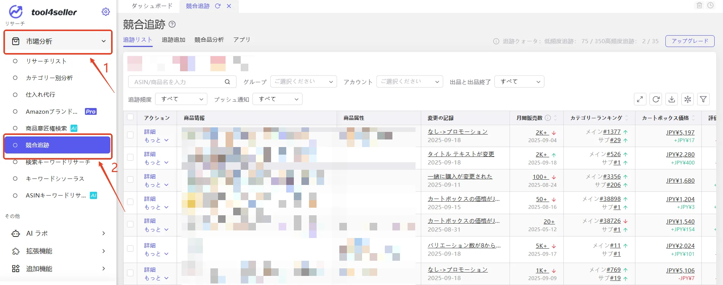The height and width of the screenshot is (285, 723).
Task: Expand the 拡張機能 menu
Action: click(104, 251)
